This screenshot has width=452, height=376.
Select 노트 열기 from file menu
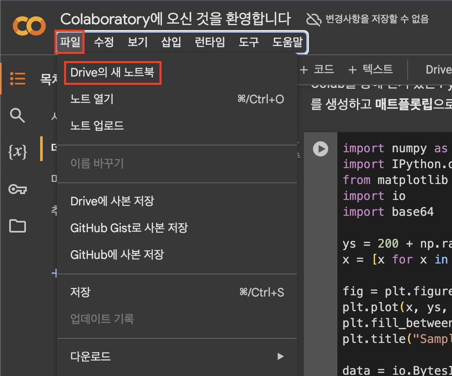point(177,99)
